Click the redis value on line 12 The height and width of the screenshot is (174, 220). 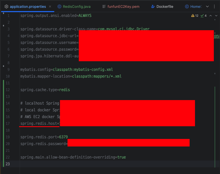coord(65,90)
